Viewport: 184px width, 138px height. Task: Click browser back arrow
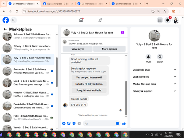[x=4, y=11]
